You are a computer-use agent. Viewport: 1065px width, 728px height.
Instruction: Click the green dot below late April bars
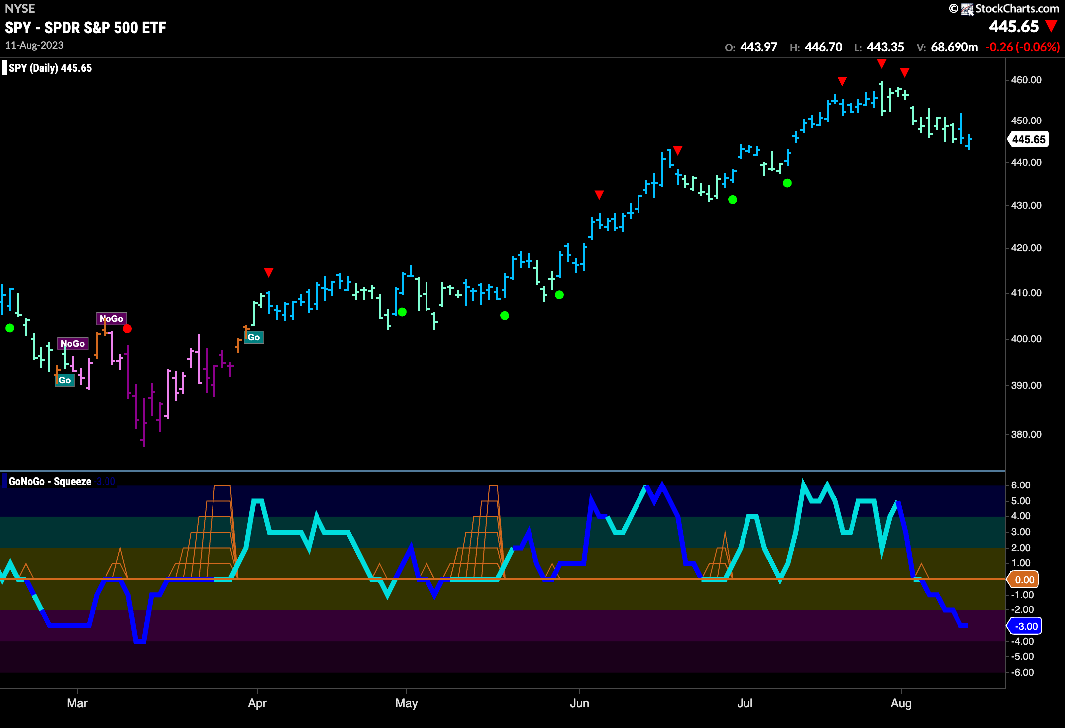[402, 312]
